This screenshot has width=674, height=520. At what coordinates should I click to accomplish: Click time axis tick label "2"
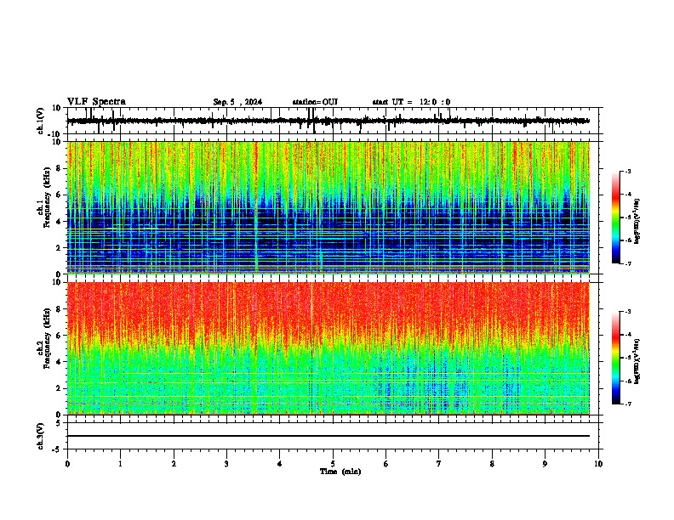(174, 464)
